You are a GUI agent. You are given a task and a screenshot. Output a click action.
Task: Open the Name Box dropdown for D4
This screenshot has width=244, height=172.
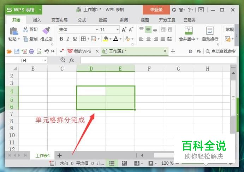[45, 60]
